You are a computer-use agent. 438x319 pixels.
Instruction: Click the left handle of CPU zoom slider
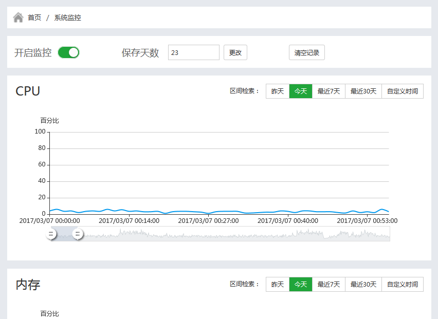[x=51, y=234]
